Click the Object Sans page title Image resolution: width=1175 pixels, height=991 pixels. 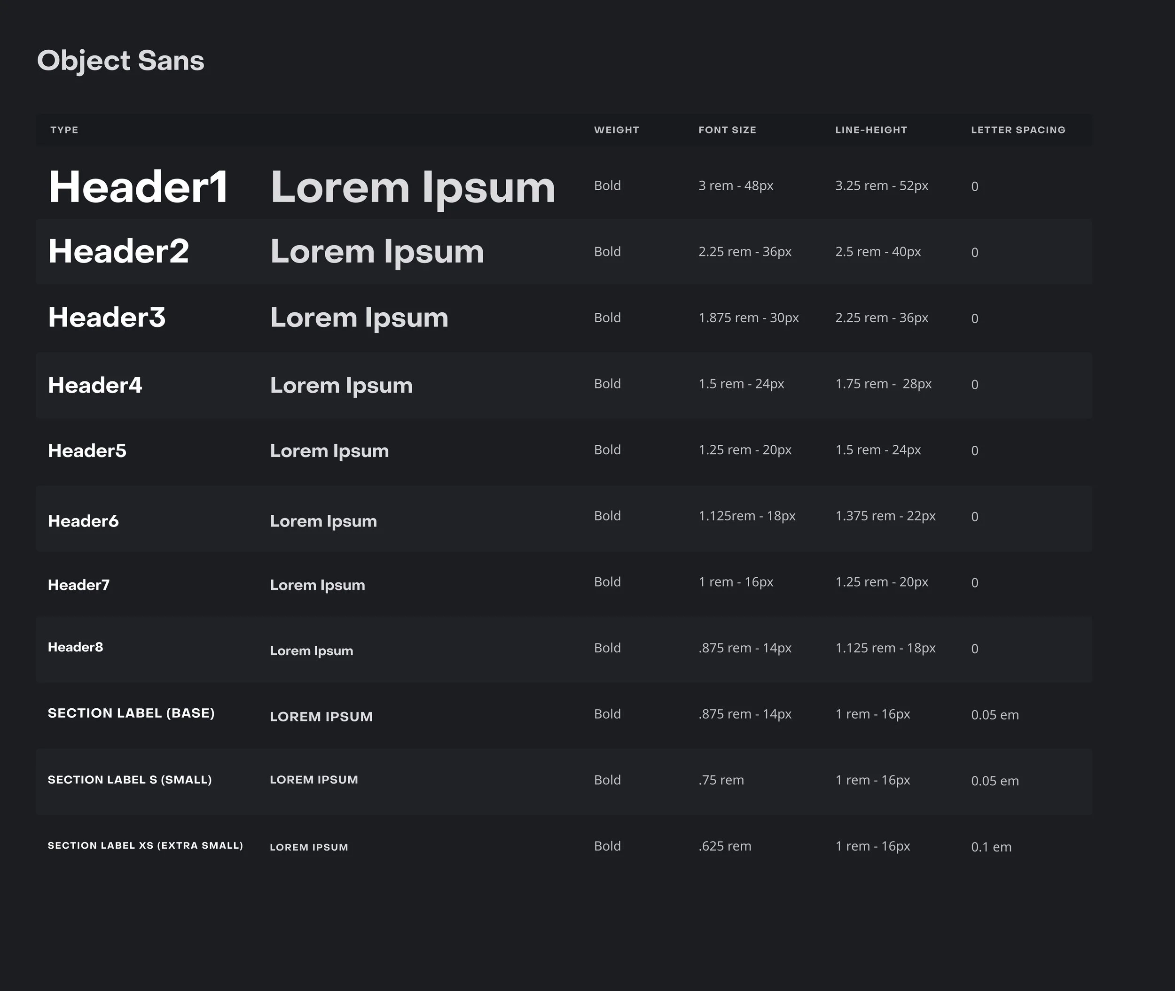click(120, 61)
